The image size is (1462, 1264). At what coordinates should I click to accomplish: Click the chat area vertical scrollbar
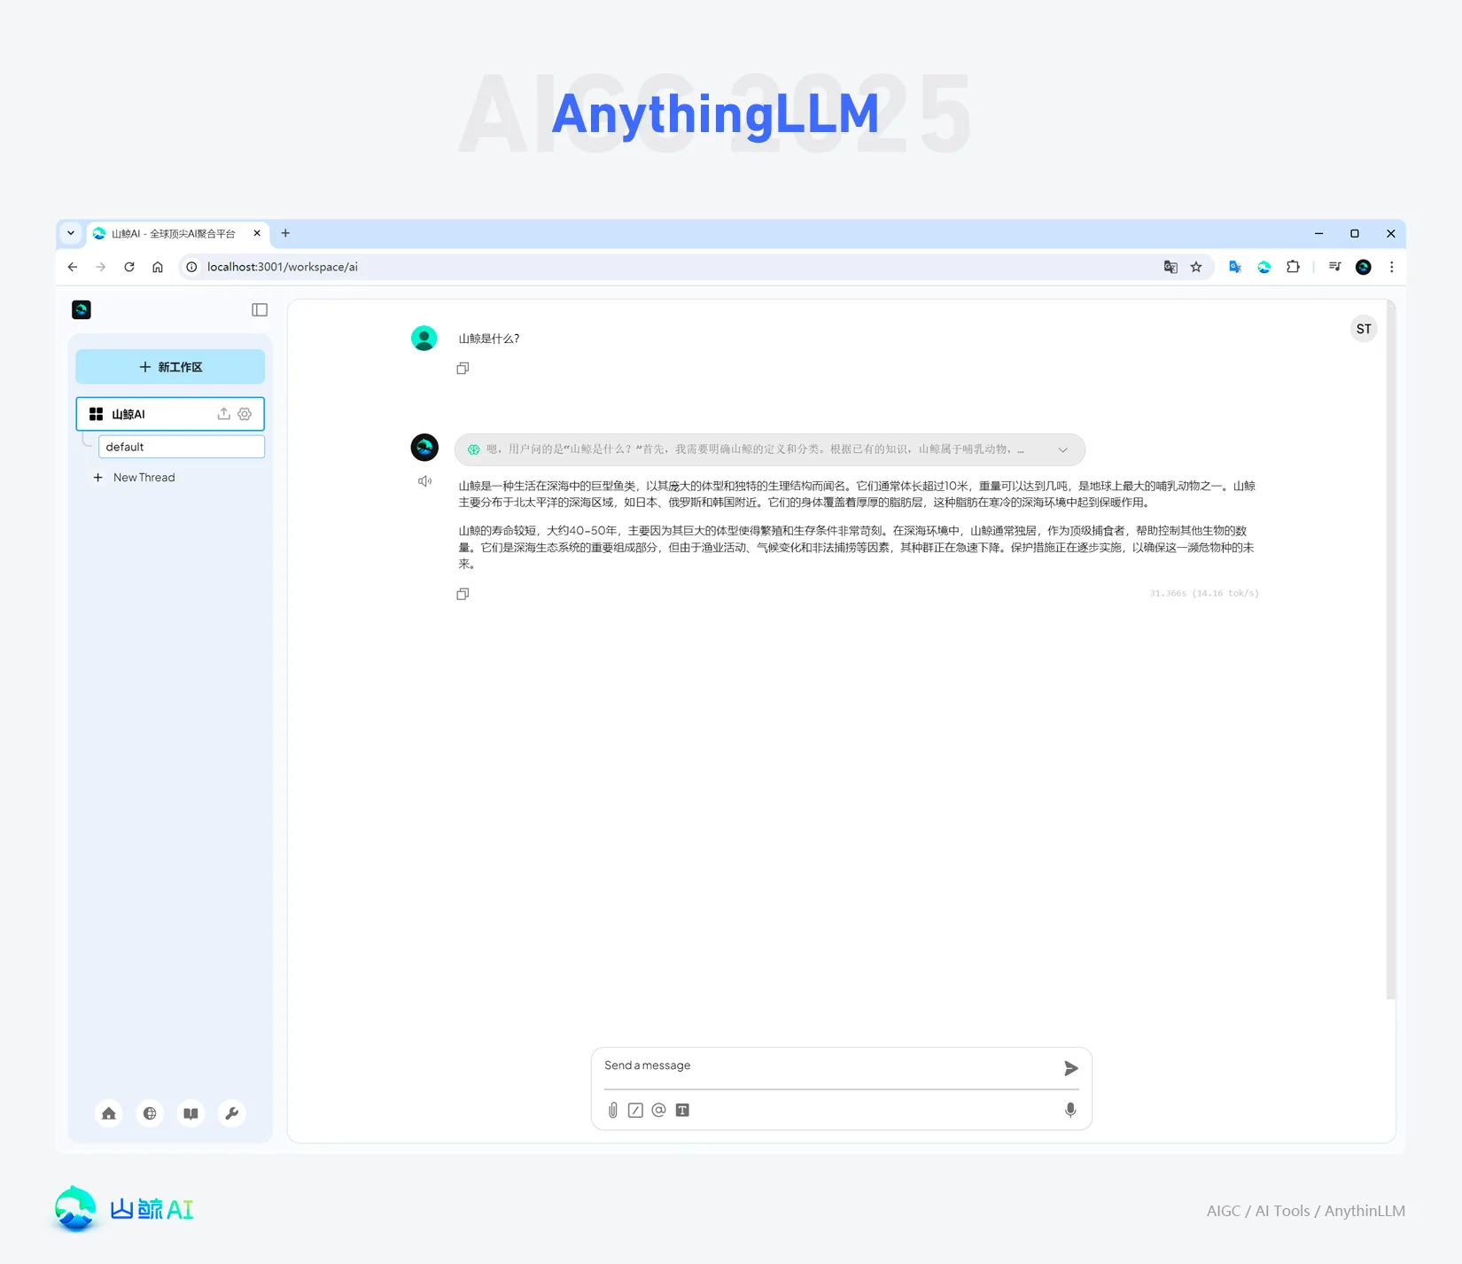(x=1391, y=652)
